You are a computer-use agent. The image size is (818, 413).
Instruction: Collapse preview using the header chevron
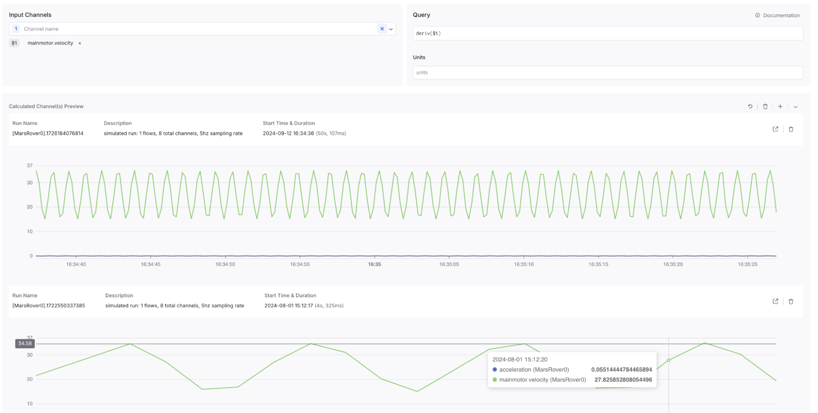coord(795,107)
